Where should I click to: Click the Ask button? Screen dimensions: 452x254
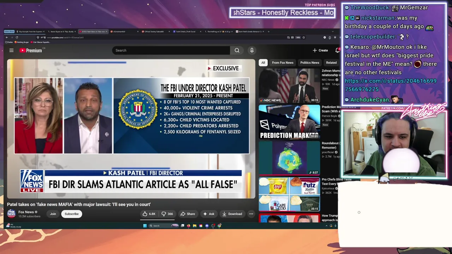(x=209, y=214)
